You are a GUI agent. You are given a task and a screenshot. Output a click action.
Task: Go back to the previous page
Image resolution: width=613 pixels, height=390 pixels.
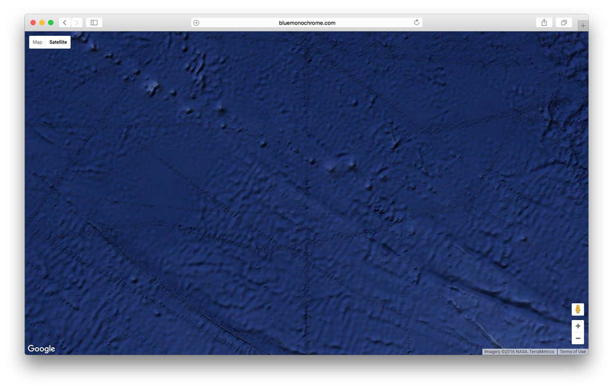pos(65,22)
